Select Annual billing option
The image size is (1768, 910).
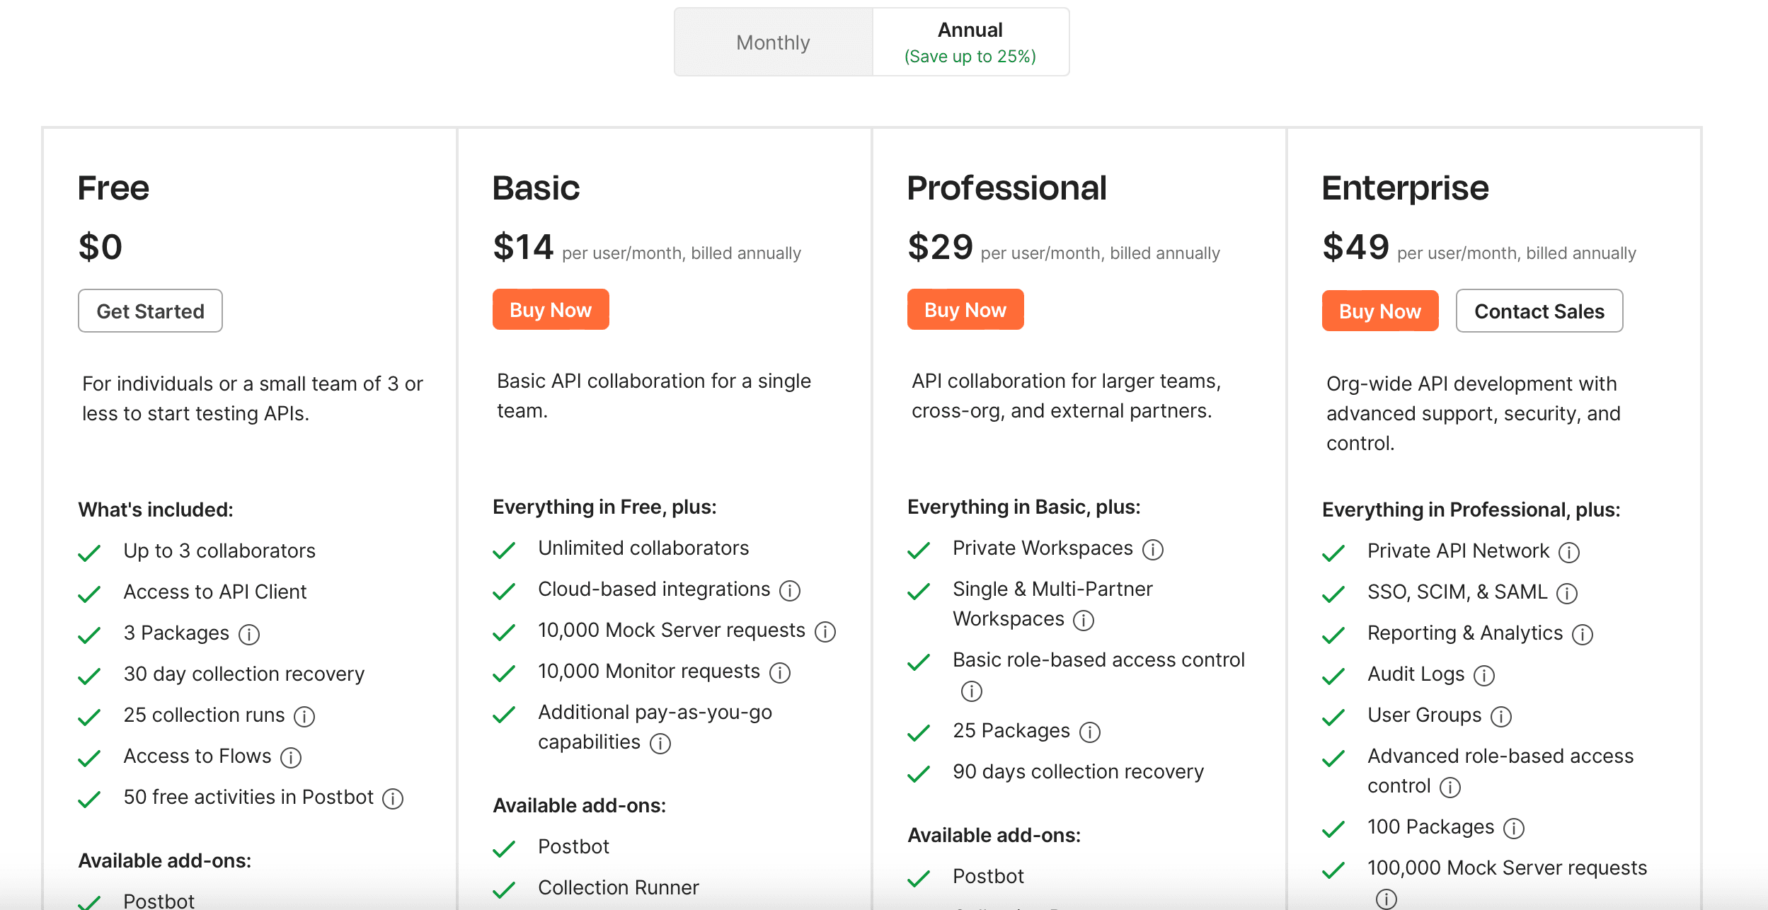(970, 42)
